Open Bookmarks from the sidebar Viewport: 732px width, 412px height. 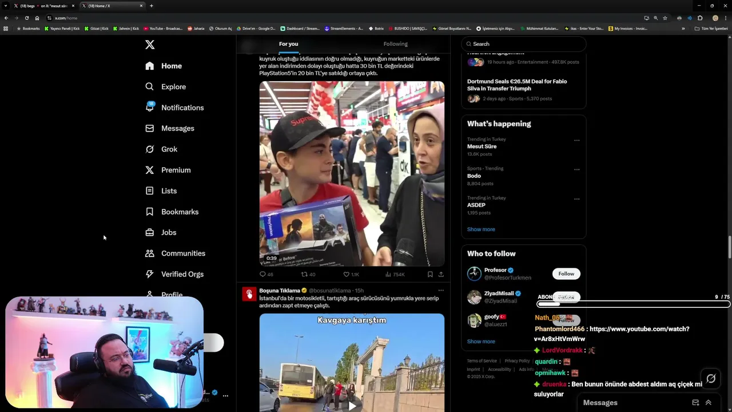pos(172,212)
